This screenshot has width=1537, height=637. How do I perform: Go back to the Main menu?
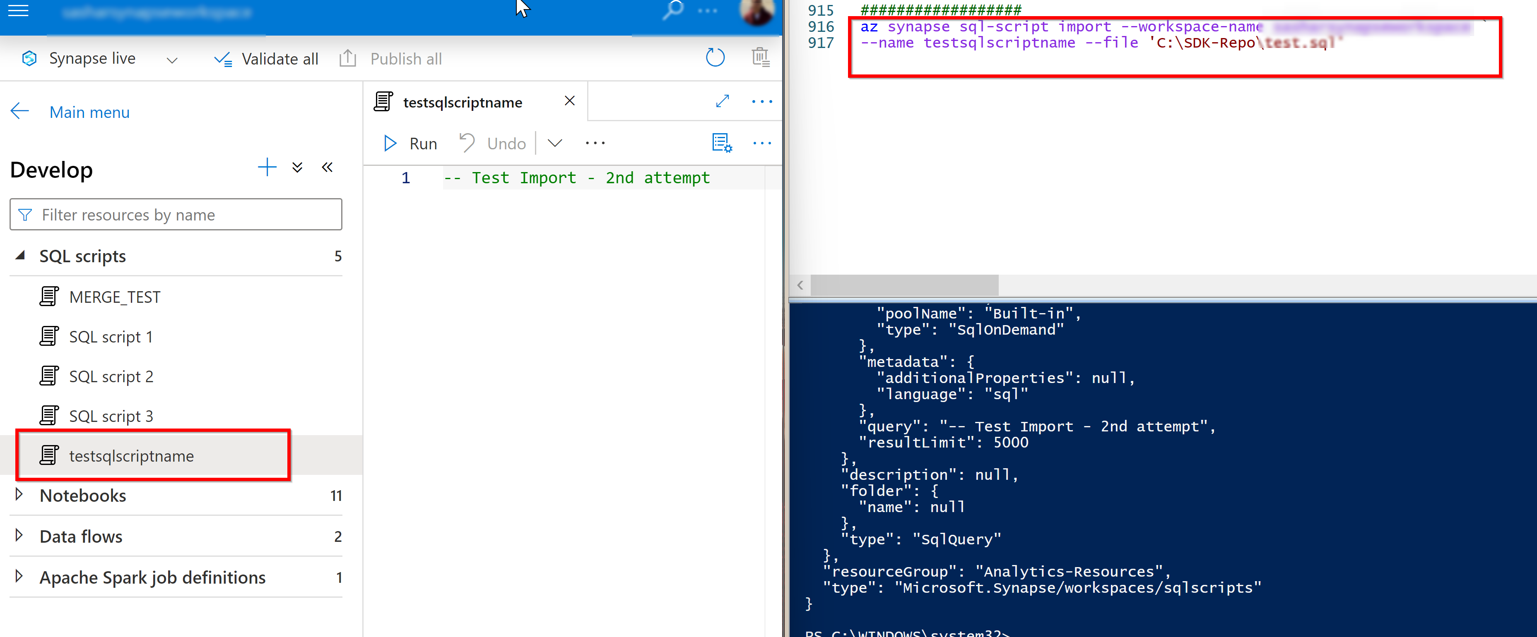tap(89, 112)
